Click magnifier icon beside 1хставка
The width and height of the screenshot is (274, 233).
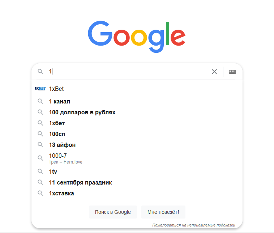click(x=40, y=193)
